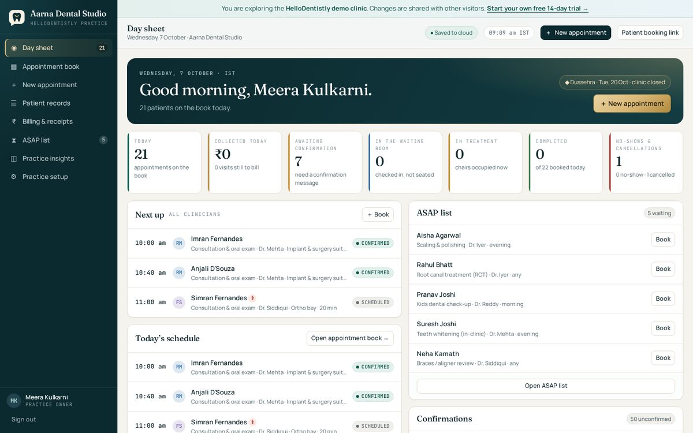Open Patient records
This screenshot has width=693, height=433.
pos(58,103)
